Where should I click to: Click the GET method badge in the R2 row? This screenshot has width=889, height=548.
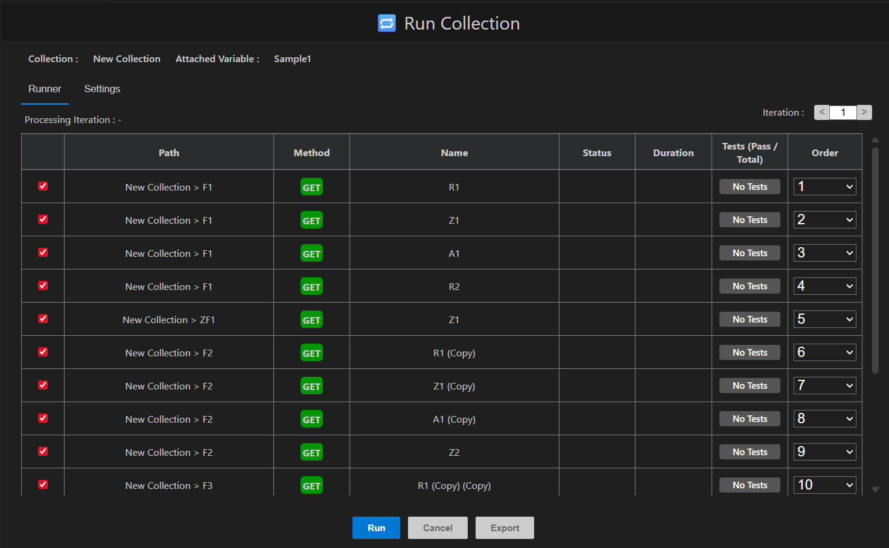pyautogui.click(x=311, y=286)
